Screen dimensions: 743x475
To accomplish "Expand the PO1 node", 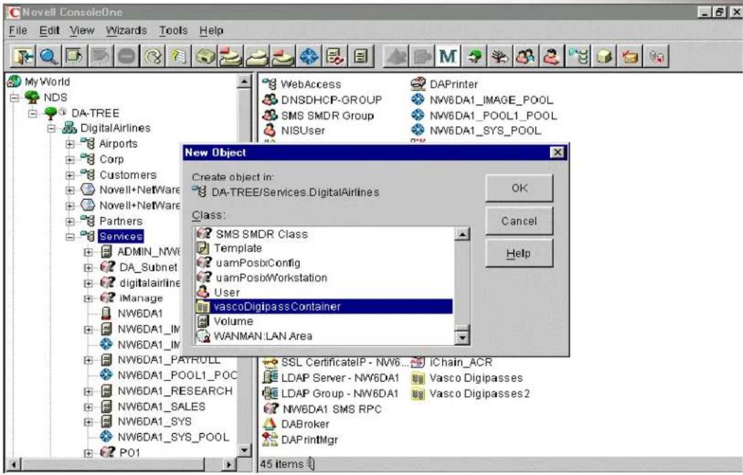I will [88, 453].
